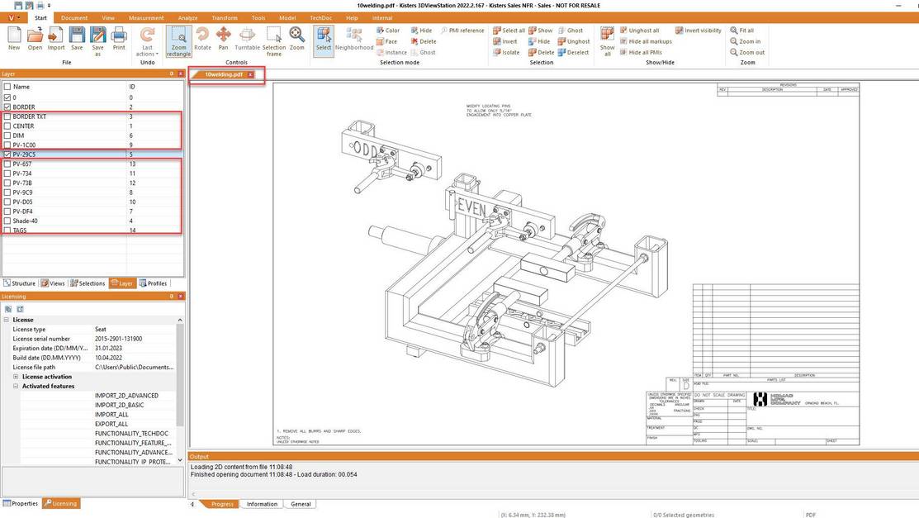Screen dimensions: 919x518
Task: Click Zoom in
Action: coord(746,41)
